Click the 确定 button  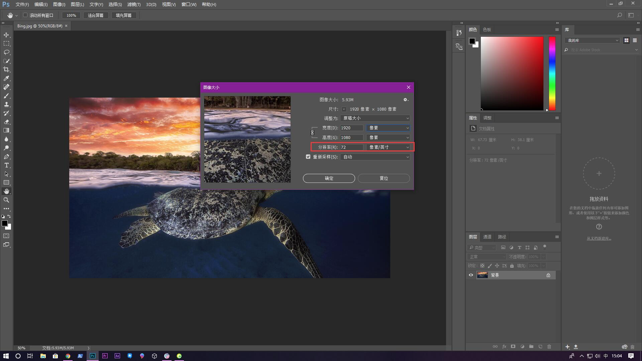click(x=329, y=178)
